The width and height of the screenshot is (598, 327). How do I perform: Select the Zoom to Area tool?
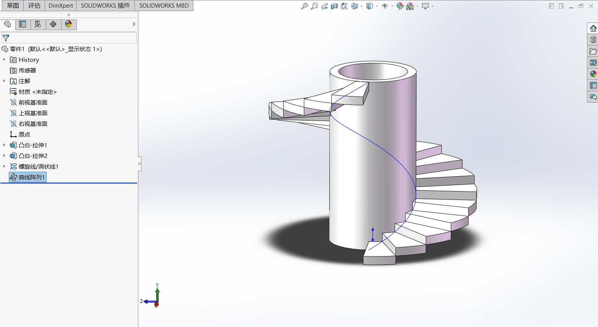click(314, 6)
